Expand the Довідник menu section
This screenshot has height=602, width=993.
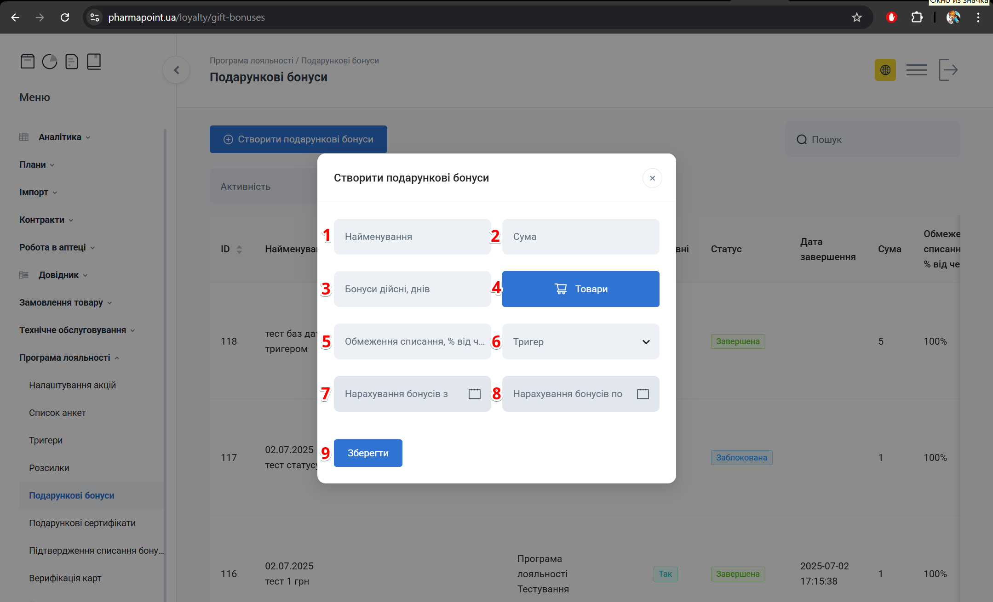coord(58,275)
